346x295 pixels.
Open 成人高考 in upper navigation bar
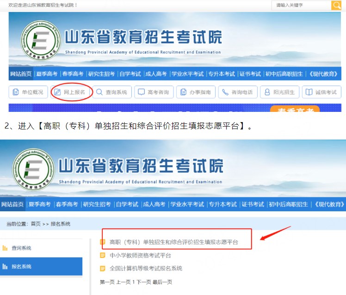coord(156,74)
